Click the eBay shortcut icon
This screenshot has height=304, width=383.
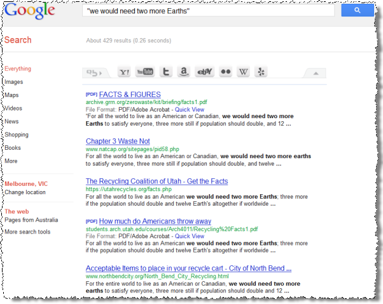(x=204, y=72)
